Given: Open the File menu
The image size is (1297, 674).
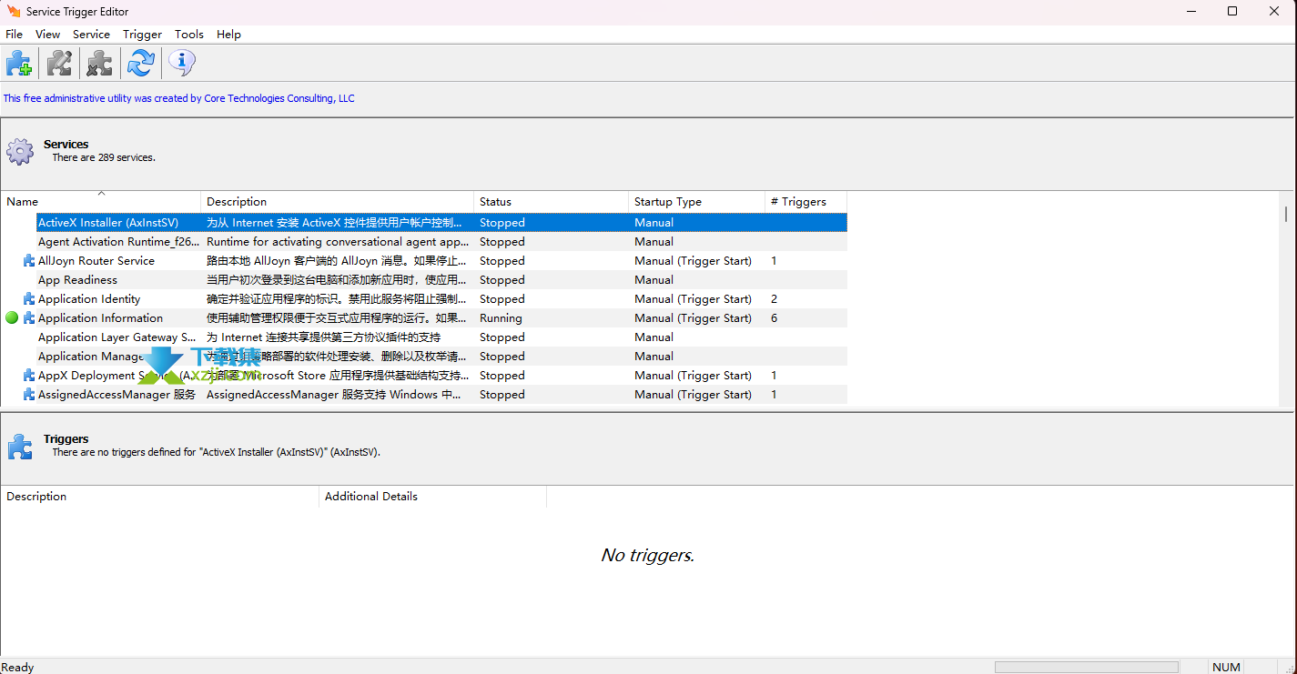Looking at the screenshot, I should (x=14, y=35).
